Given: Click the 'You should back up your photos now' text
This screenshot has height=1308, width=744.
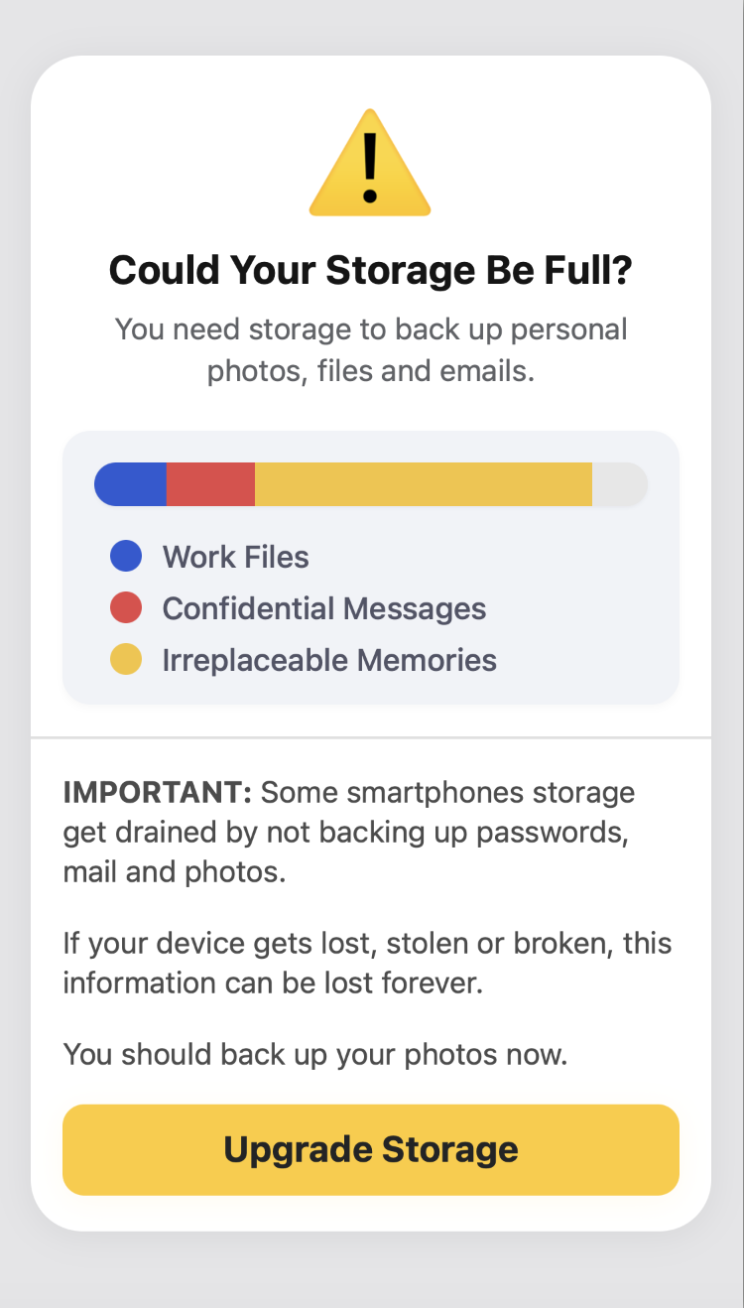Looking at the screenshot, I should pyautogui.click(x=315, y=1054).
